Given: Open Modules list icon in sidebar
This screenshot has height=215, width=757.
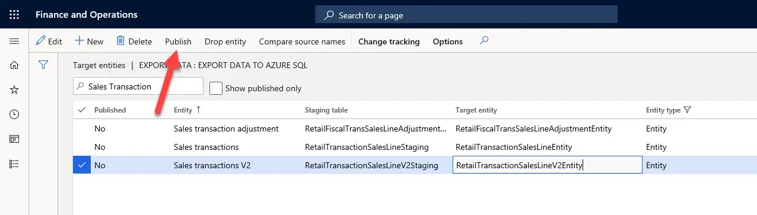Looking at the screenshot, I should click(x=15, y=164).
